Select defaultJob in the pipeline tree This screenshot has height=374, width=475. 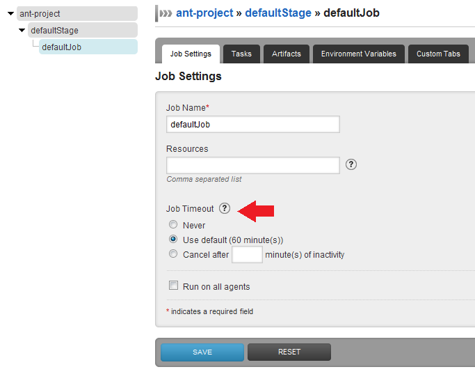pyautogui.click(x=61, y=47)
